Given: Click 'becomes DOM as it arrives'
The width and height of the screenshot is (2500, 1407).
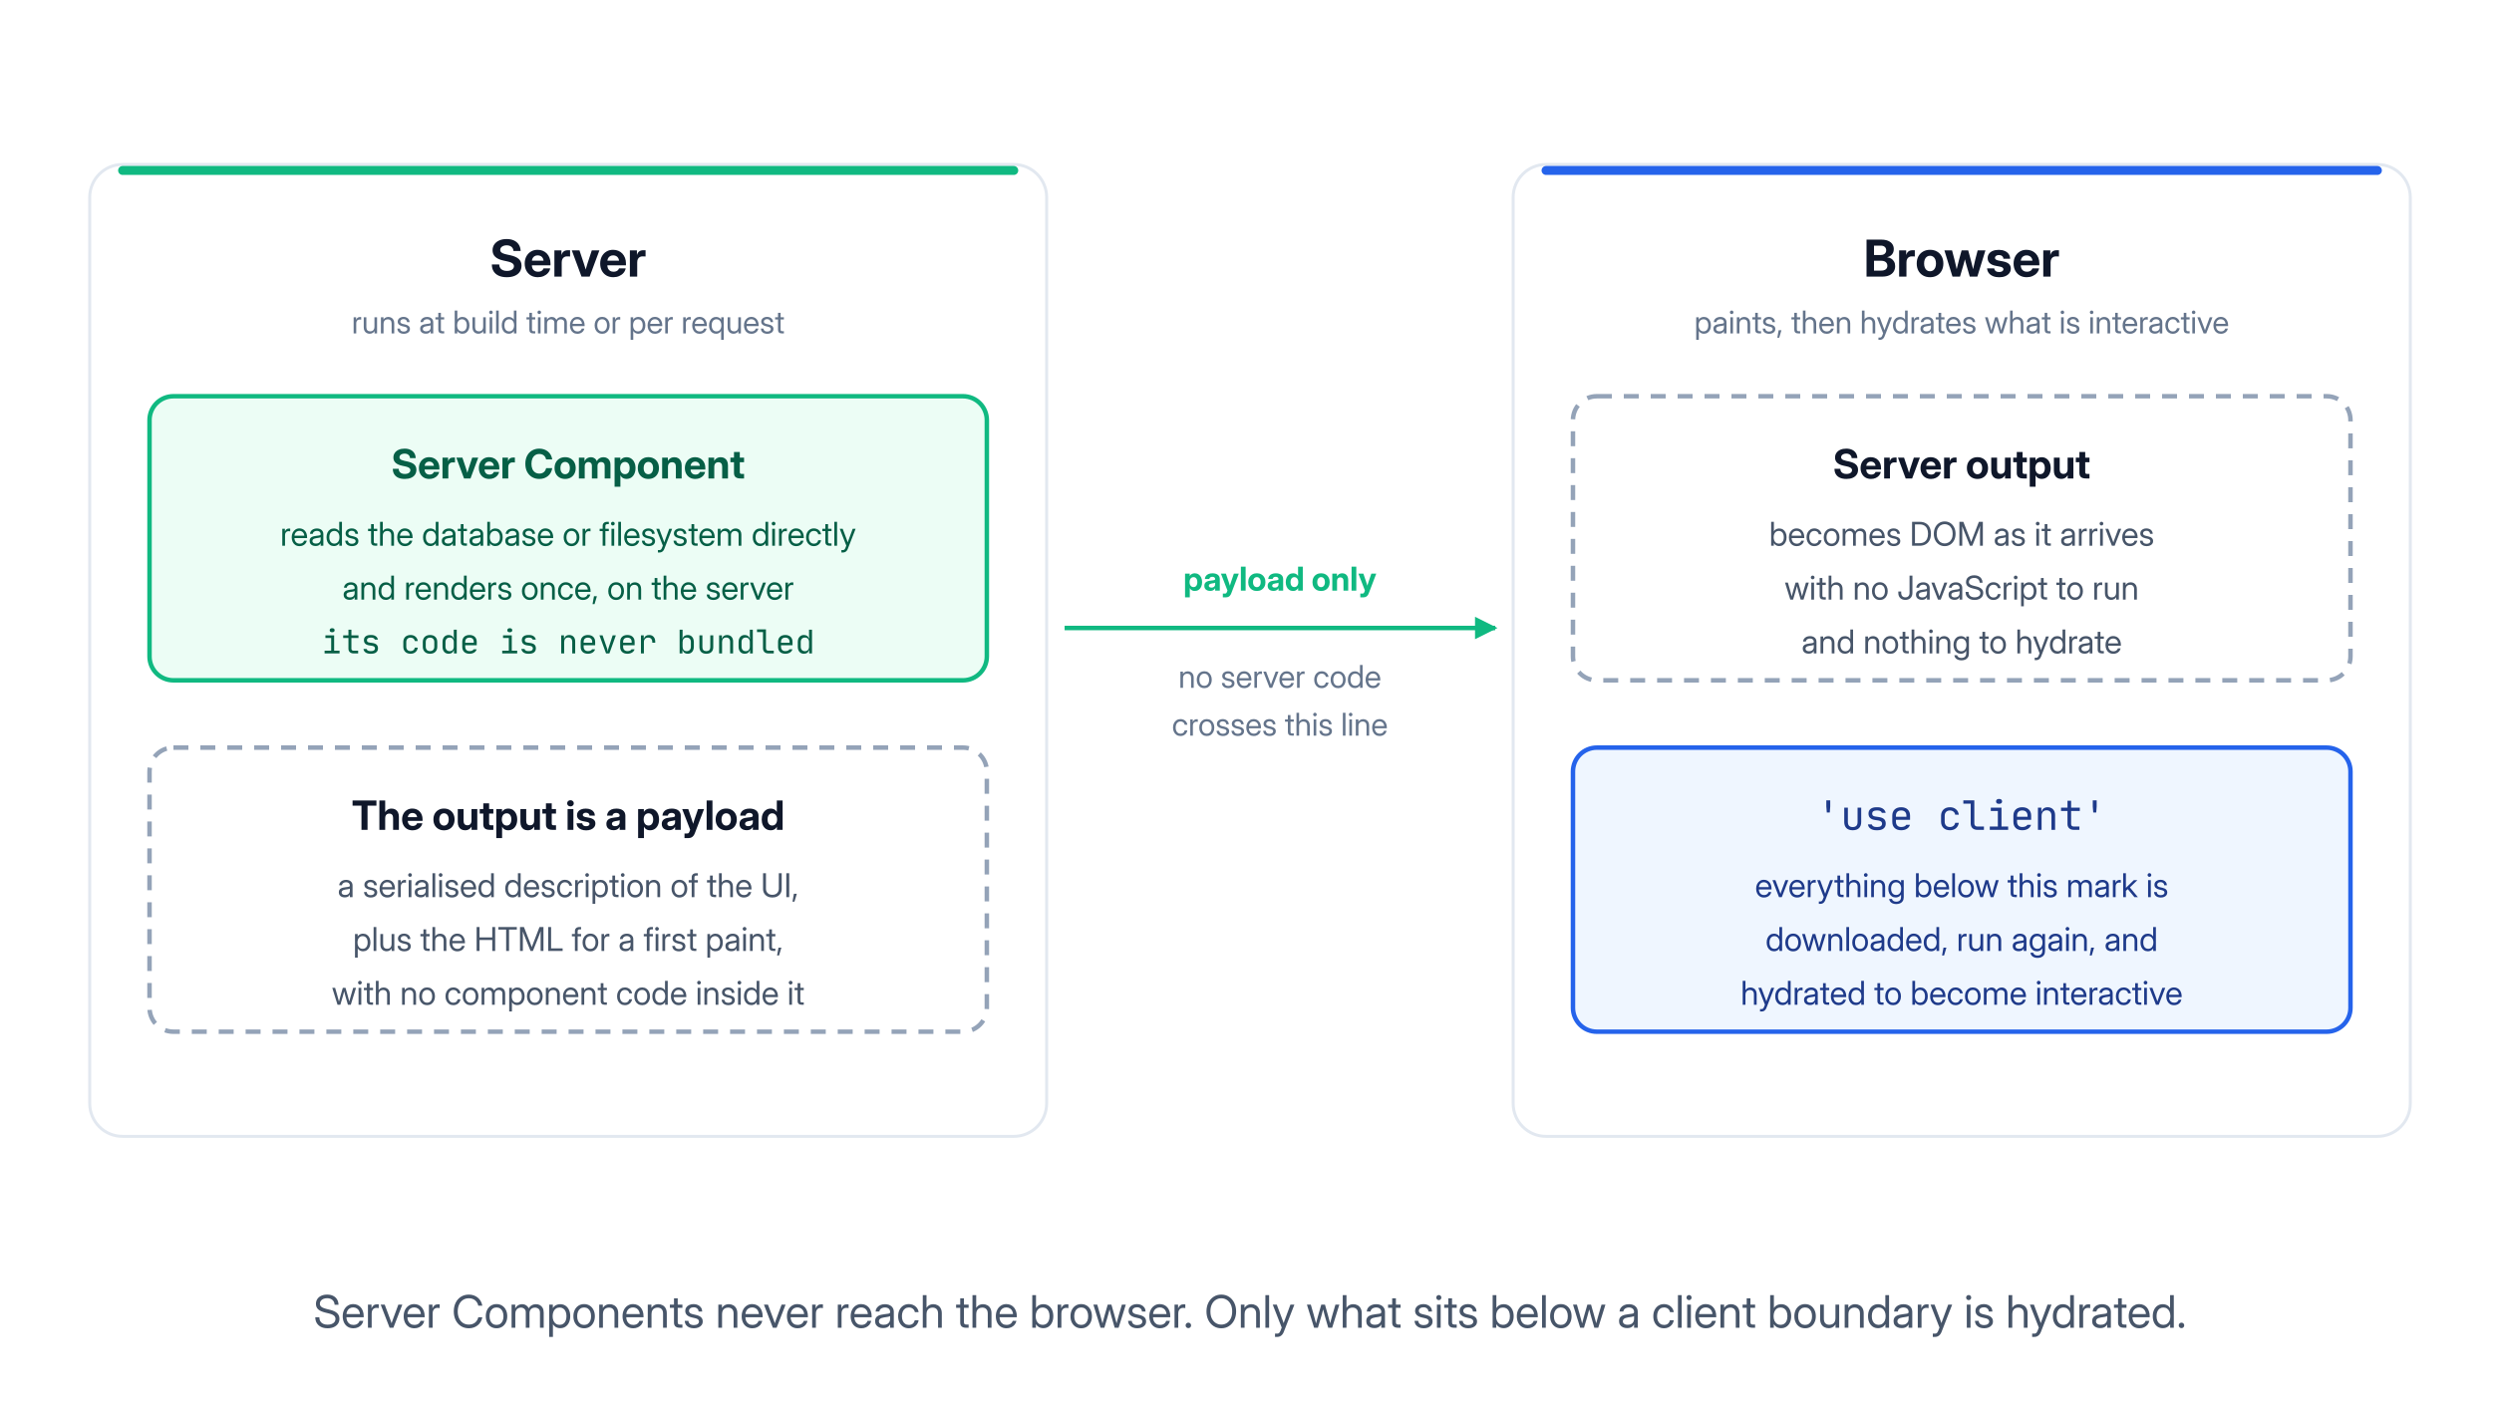Looking at the screenshot, I should click(x=1960, y=535).
